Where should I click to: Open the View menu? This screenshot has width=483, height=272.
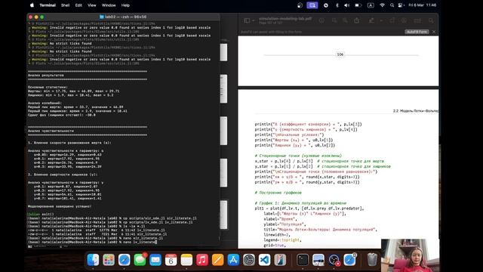click(92, 5)
